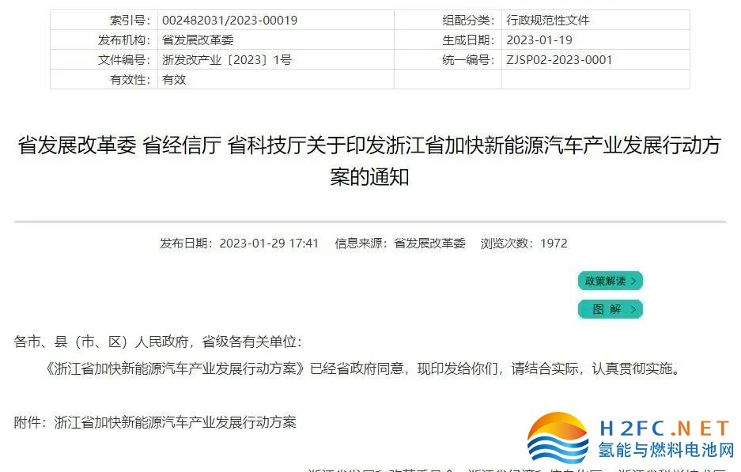Click 省发展改革委 in the 发布机构 row

point(198,40)
